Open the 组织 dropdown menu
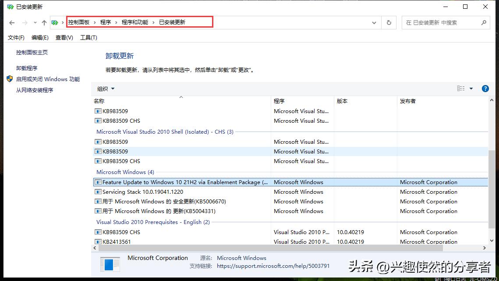Viewport: 499px width, 281px height. [105, 89]
